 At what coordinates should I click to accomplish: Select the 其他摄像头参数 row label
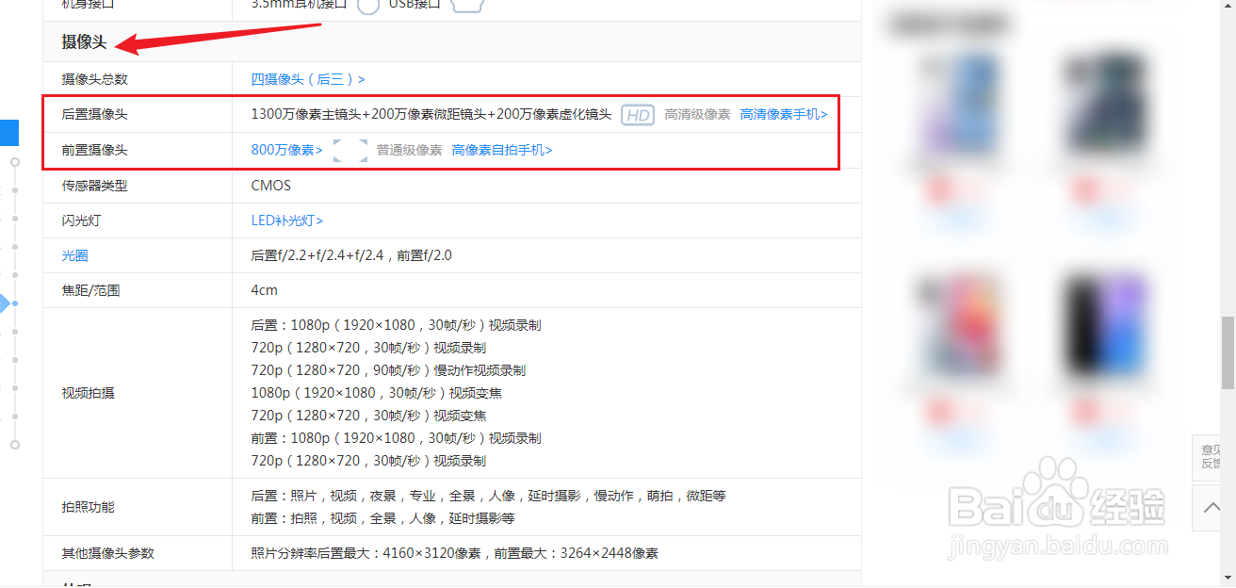click(107, 553)
